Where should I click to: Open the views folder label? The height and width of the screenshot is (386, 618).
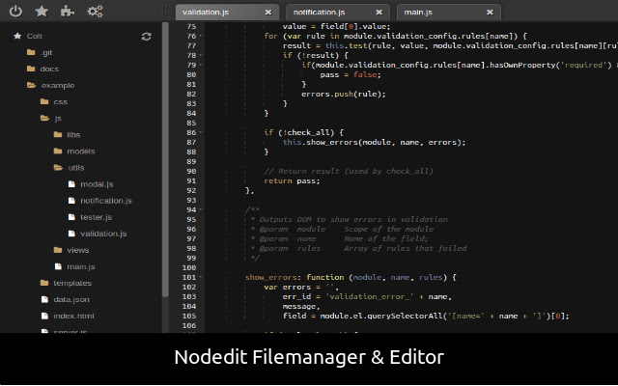pyautogui.click(x=77, y=250)
